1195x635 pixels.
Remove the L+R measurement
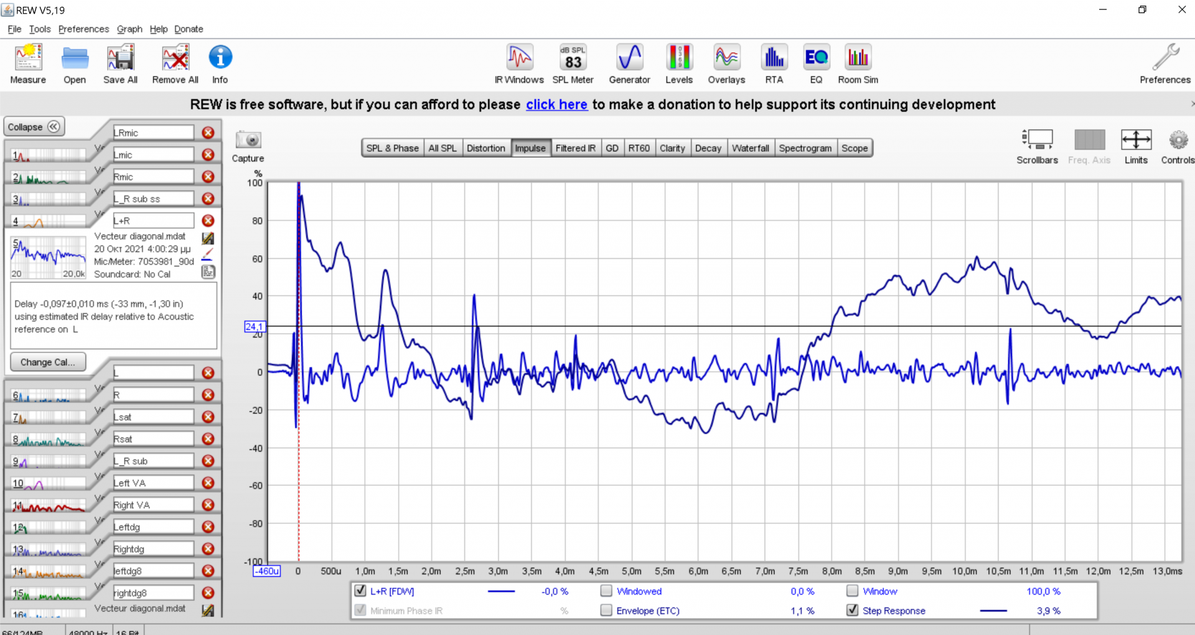click(x=209, y=221)
